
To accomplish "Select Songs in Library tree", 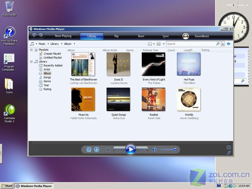I will [47, 77].
